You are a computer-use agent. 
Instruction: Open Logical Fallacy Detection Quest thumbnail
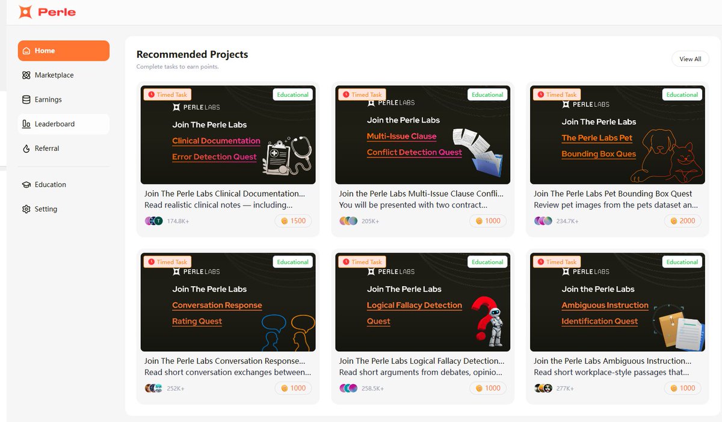click(x=422, y=302)
